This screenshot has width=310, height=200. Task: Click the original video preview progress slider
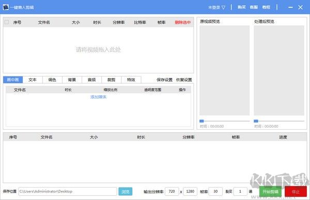(225, 121)
